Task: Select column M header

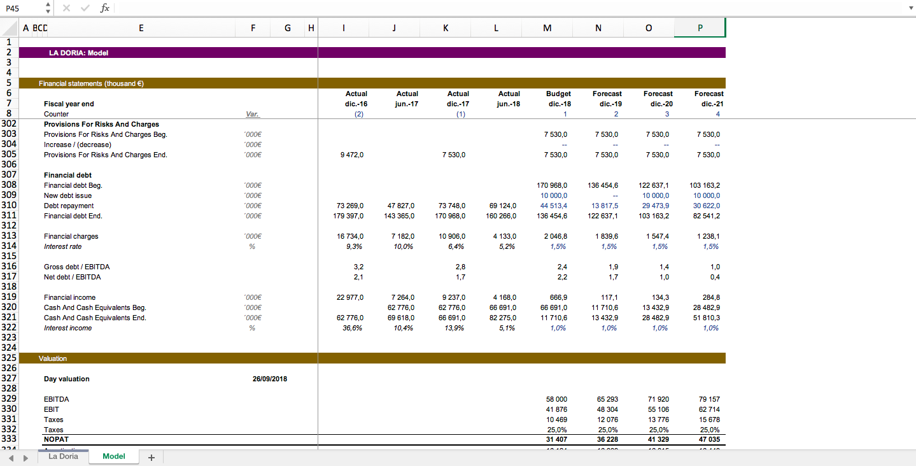Action: pos(547,27)
